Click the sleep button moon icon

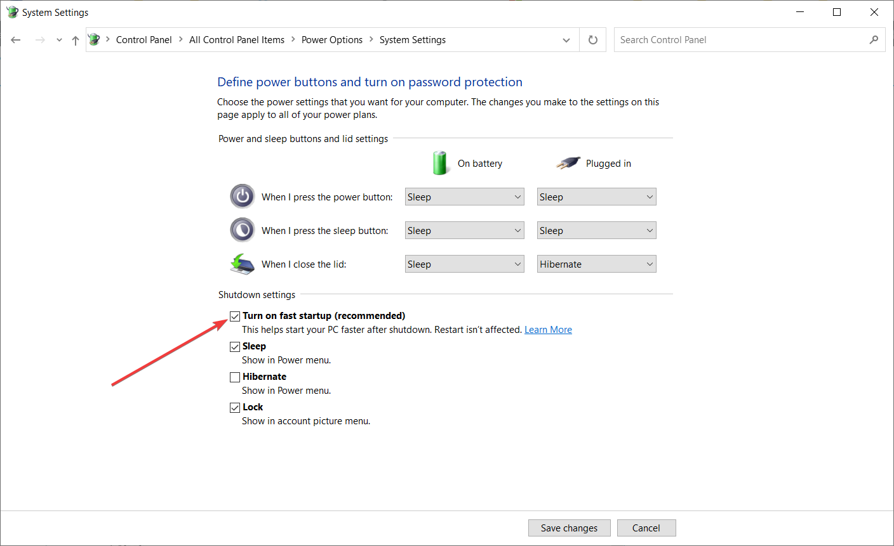(x=243, y=230)
